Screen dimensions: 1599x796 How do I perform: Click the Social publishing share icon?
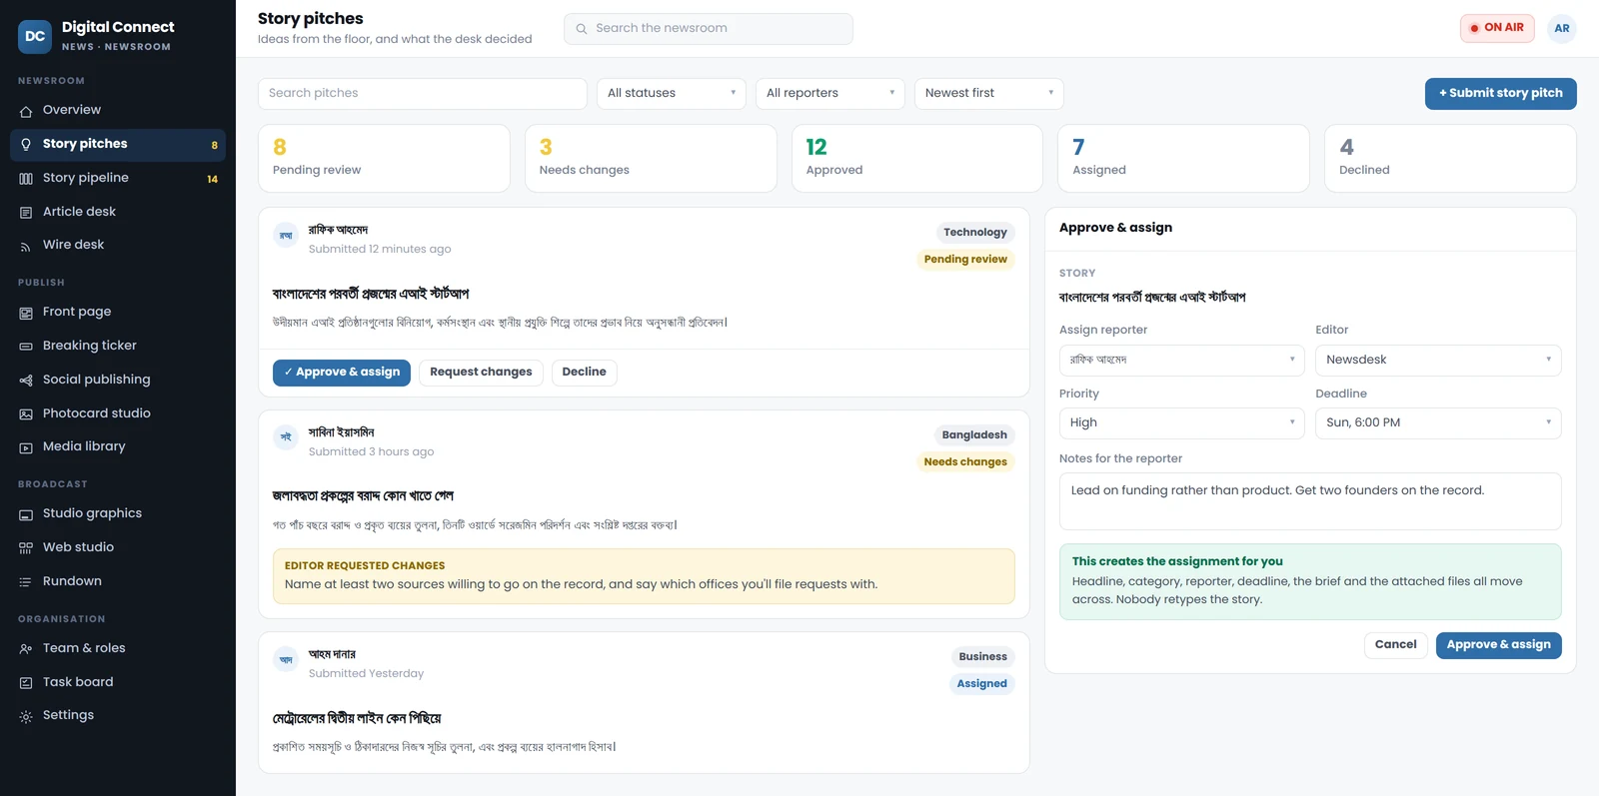(26, 381)
